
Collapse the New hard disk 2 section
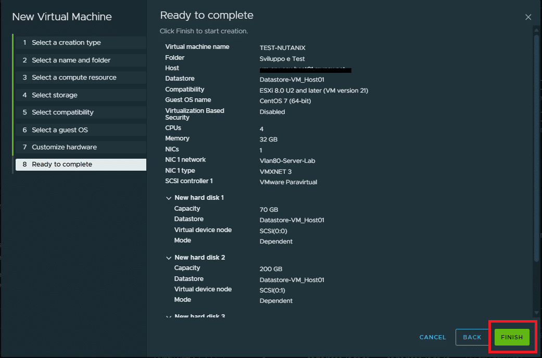pyautogui.click(x=169, y=258)
